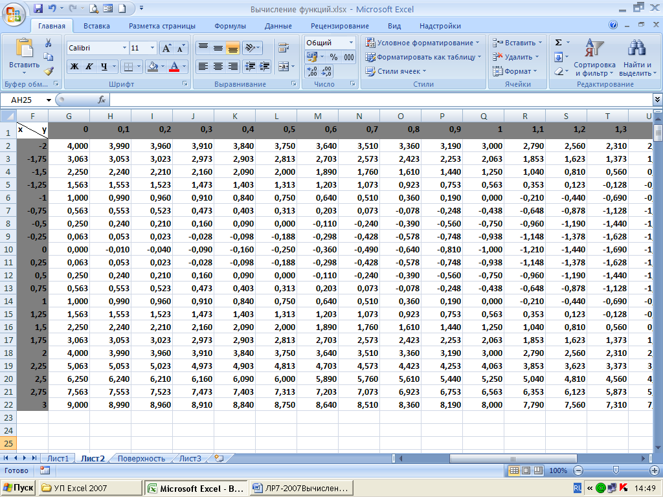This screenshot has height=497, width=663.
Task: Open the Windows Пуск start button
Action: pyautogui.click(x=17, y=488)
